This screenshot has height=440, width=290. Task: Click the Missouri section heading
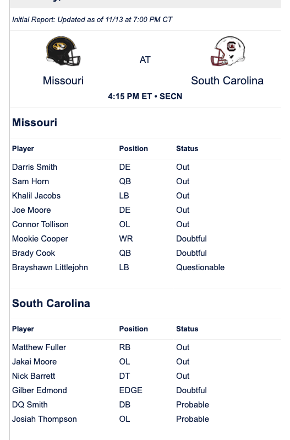35,122
